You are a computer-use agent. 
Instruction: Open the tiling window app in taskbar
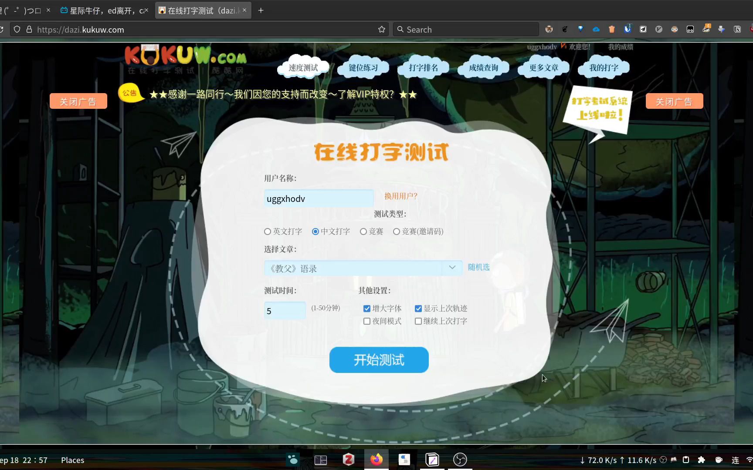(321, 460)
